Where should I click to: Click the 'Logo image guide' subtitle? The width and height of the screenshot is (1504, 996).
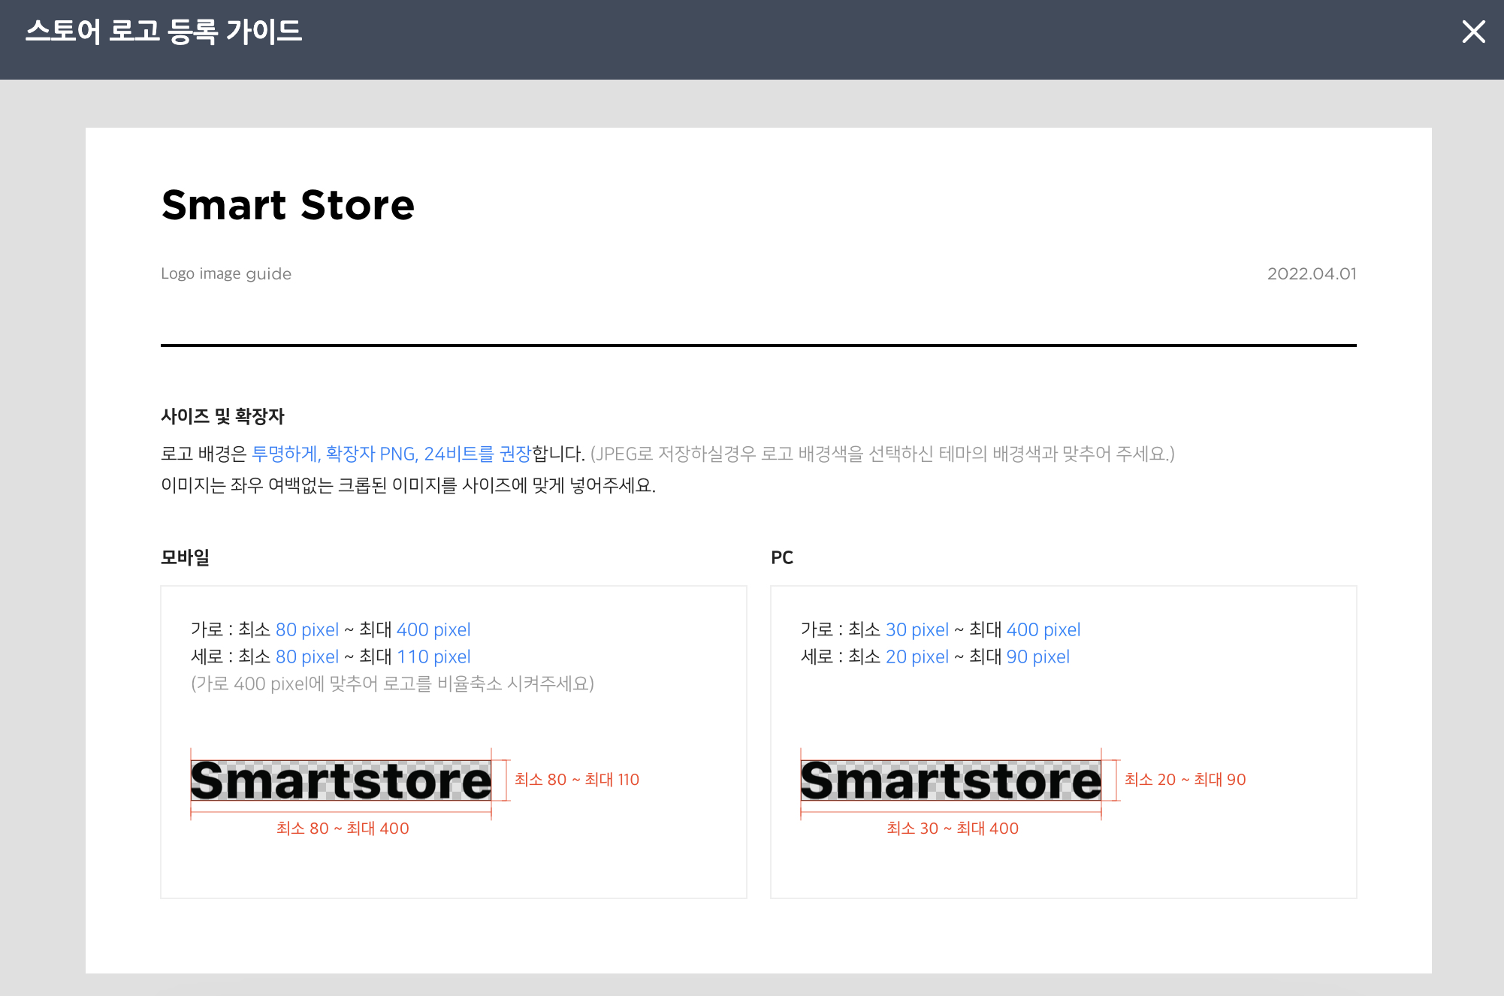(226, 273)
